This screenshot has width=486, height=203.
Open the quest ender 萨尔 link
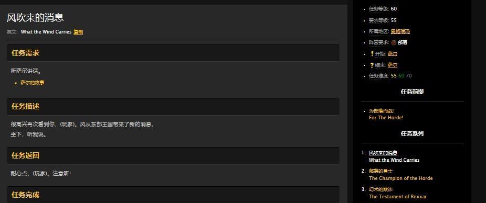point(393,65)
